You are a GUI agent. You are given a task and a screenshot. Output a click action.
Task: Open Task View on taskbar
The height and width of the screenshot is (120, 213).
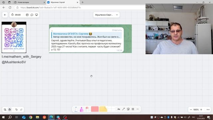click(17, 117)
